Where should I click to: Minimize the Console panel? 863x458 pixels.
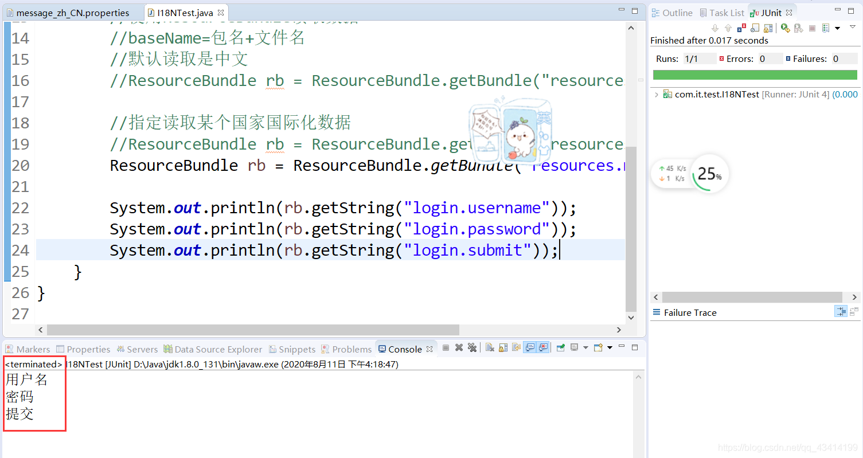click(622, 346)
